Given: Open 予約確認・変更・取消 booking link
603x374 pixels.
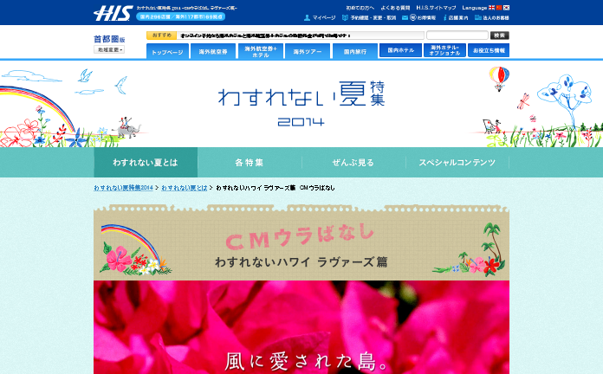Looking at the screenshot, I should [x=369, y=17].
